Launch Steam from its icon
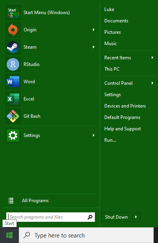The width and height of the screenshot is (158, 243). pyautogui.click(x=13, y=47)
